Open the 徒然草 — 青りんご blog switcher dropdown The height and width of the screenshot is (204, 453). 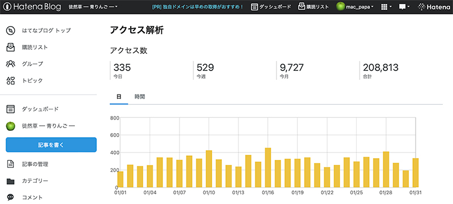93,7
